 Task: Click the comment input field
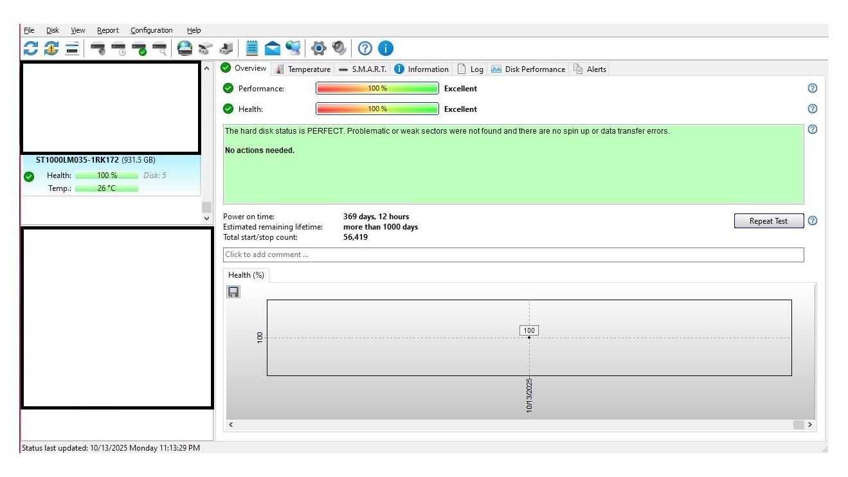tap(513, 255)
